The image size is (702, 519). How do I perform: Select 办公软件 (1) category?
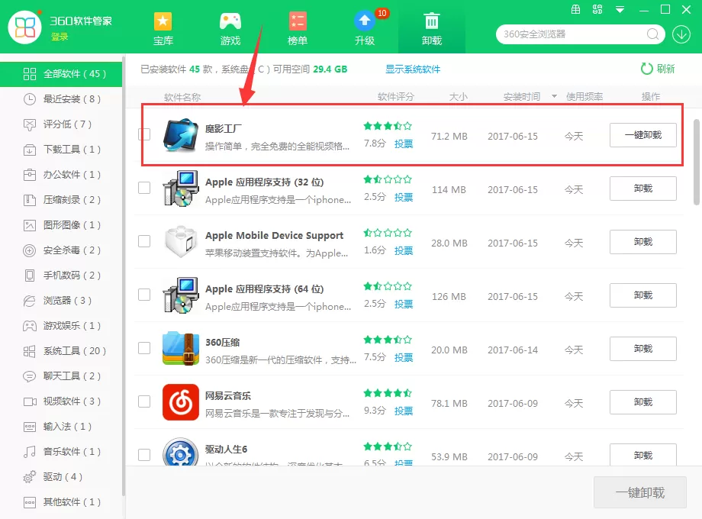(61, 174)
